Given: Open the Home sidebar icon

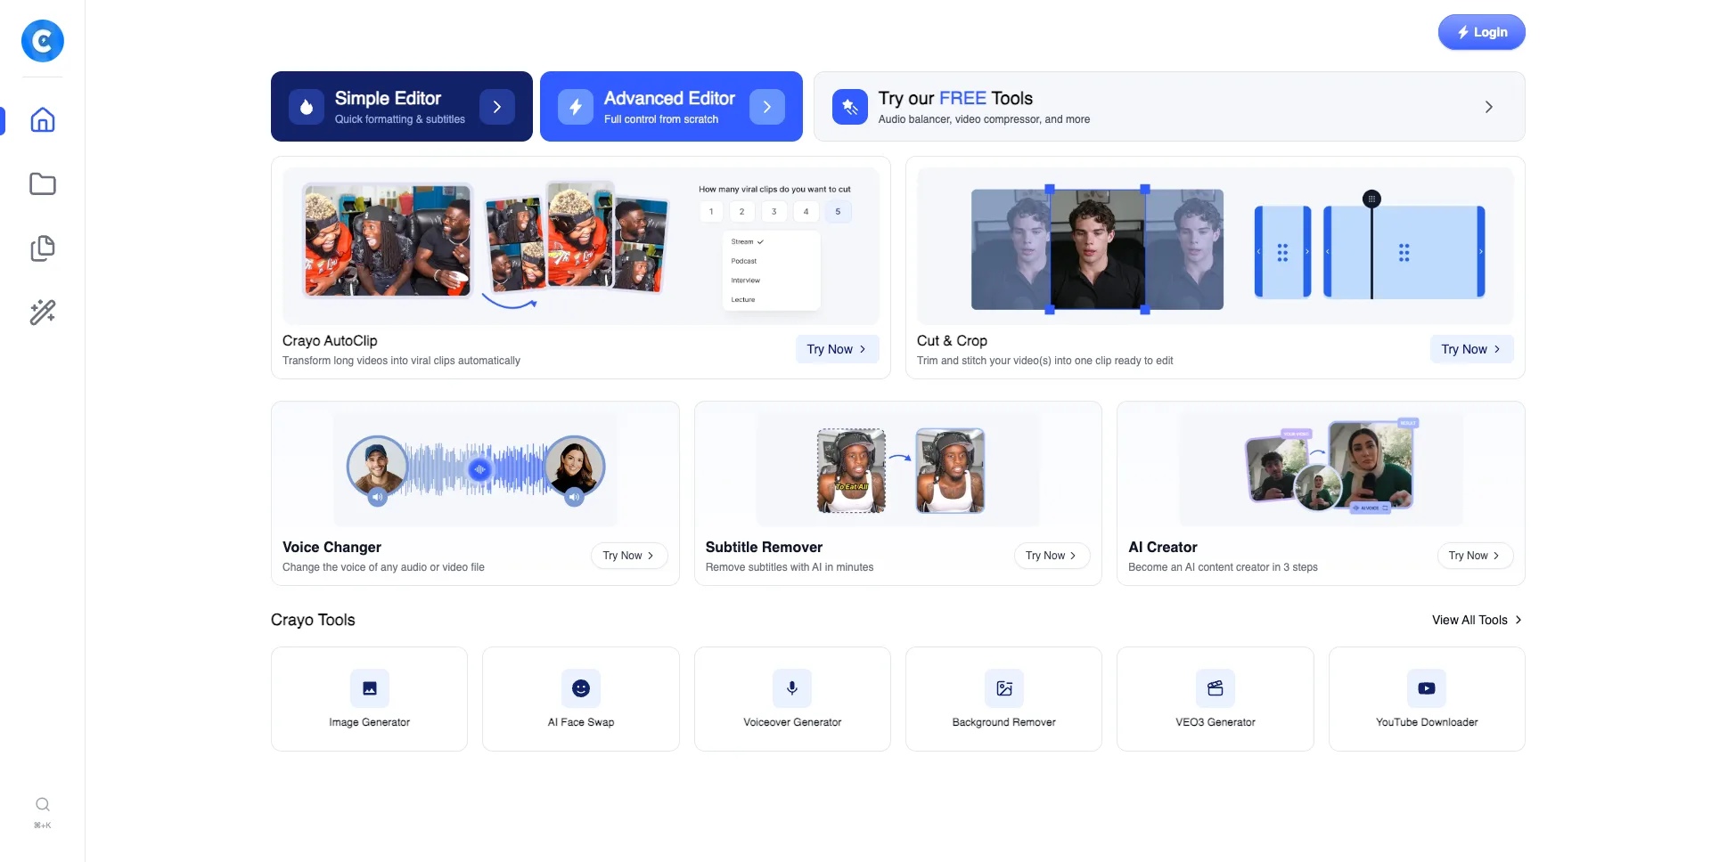Looking at the screenshot, I should pos(42,120).
